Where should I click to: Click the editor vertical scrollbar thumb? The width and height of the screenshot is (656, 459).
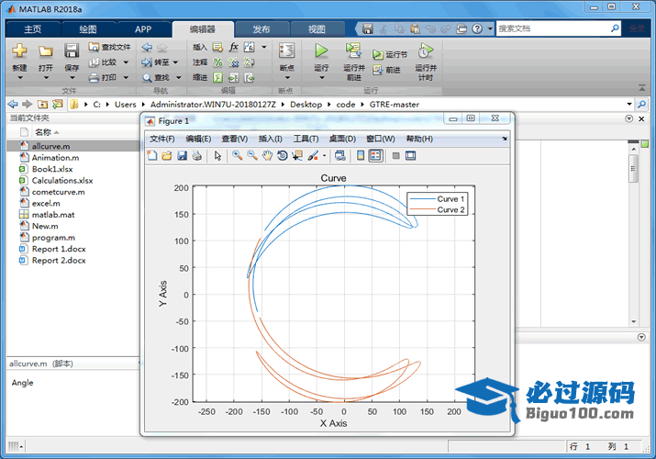click(x=633, y=168)
